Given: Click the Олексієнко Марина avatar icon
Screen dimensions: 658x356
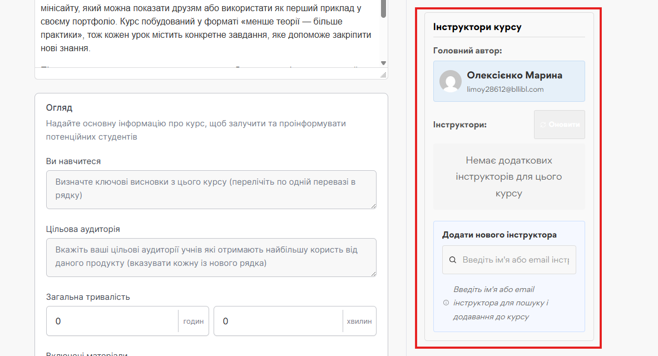Looking at the screenshot, I should (451, 81).
